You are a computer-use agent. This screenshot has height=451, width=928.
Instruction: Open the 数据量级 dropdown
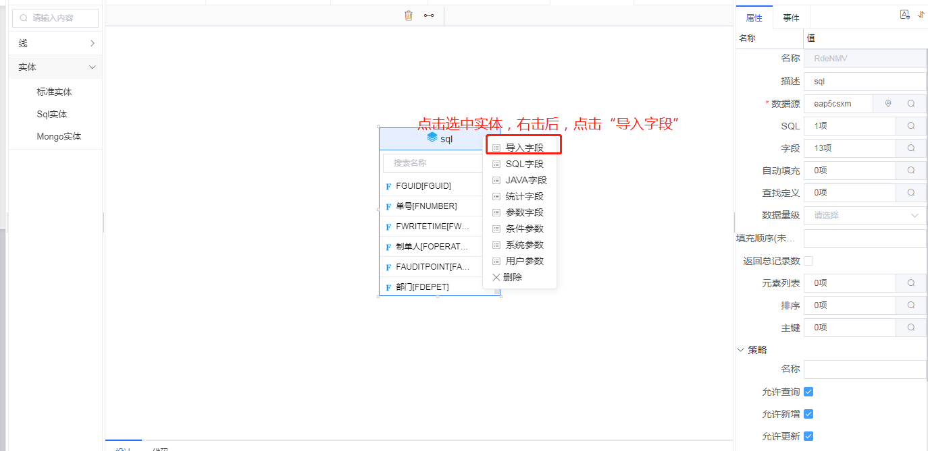[x=865, y=216]
